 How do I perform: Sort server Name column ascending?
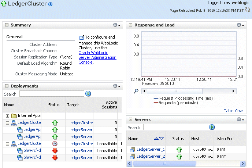tap(156, 138)
